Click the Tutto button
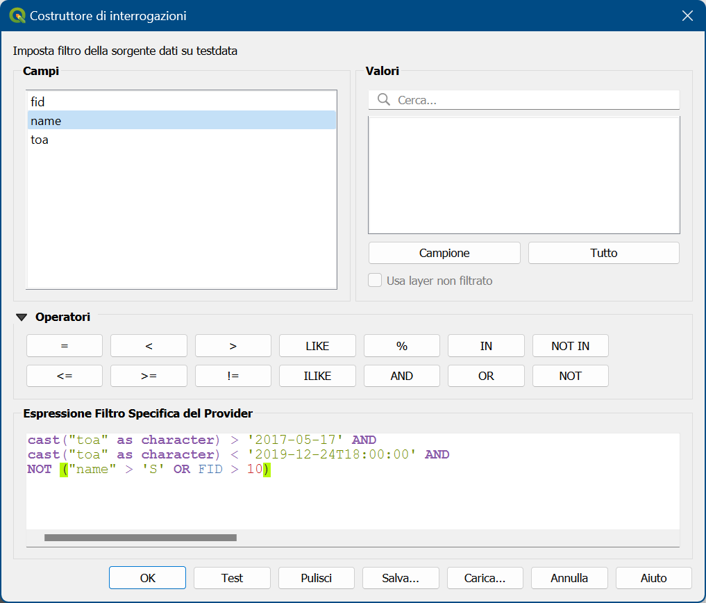Screen dimensions: 706x603 pos(603,253)
